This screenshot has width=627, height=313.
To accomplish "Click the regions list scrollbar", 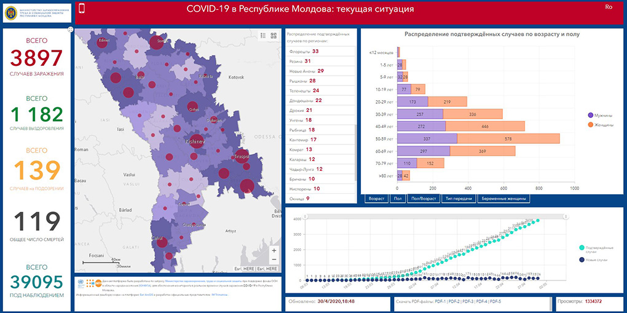I will (355, 153).
